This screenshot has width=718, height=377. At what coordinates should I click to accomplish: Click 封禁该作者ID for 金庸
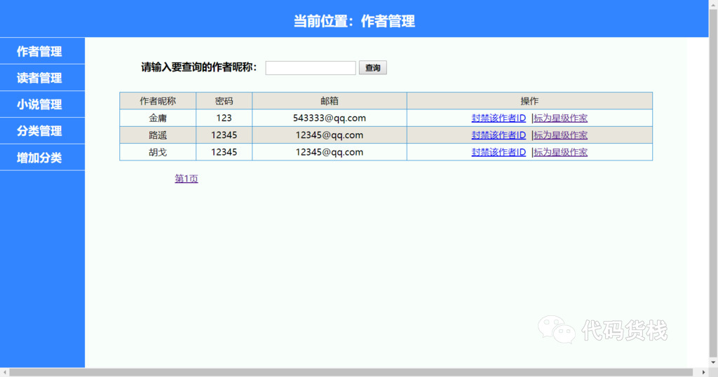click(x=499, y=118)
